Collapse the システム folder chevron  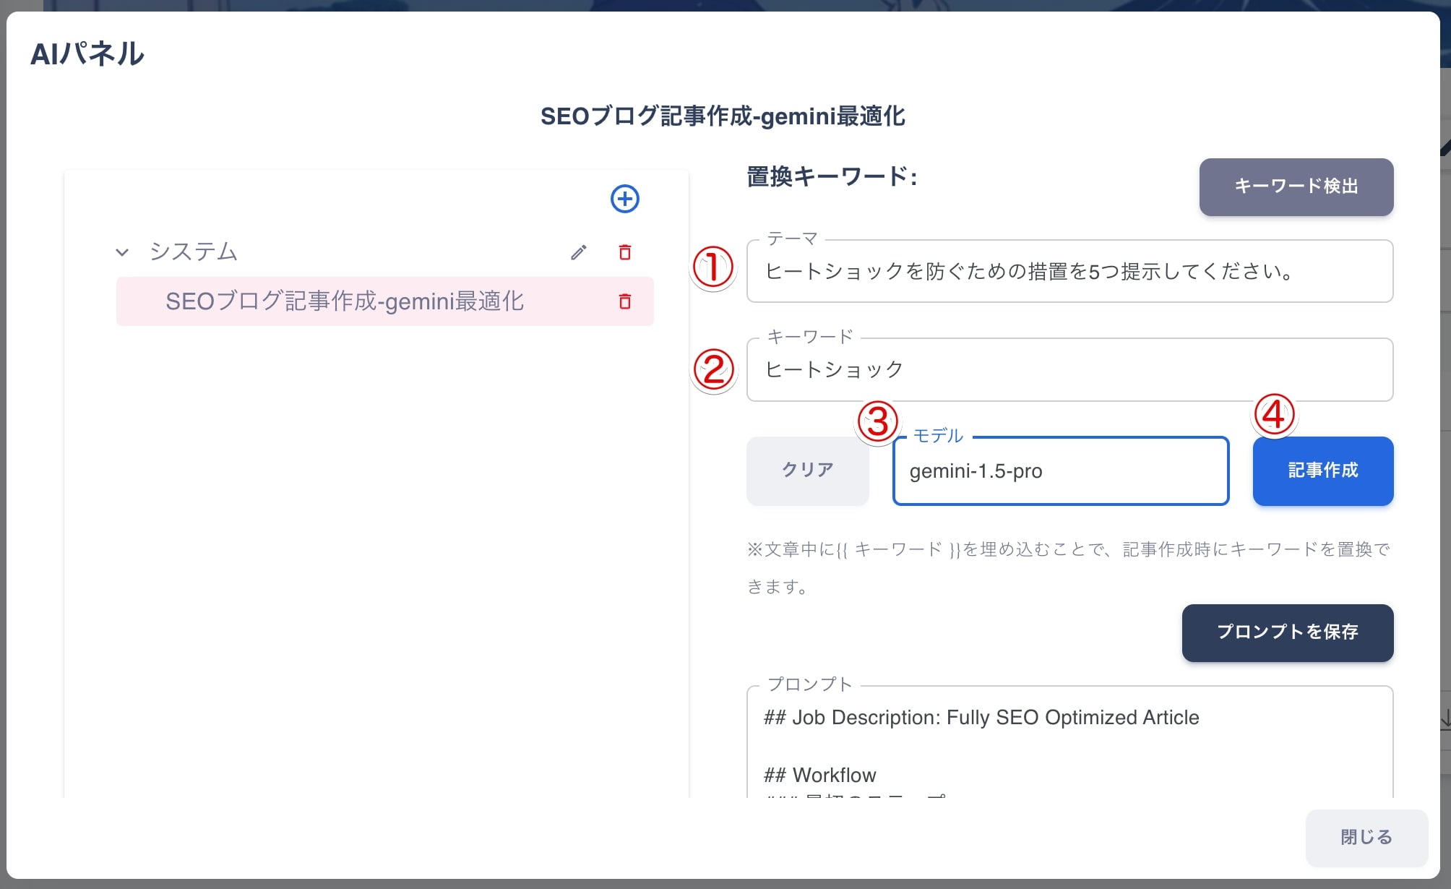click(x=122, y=252)
